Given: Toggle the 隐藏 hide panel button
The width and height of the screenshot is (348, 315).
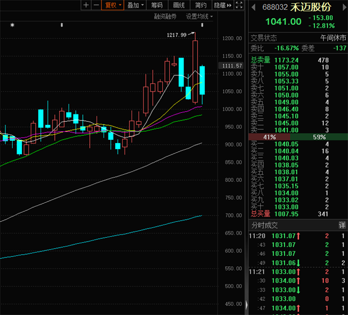Looking at the screenshot, I should click(x=219, y=5).
